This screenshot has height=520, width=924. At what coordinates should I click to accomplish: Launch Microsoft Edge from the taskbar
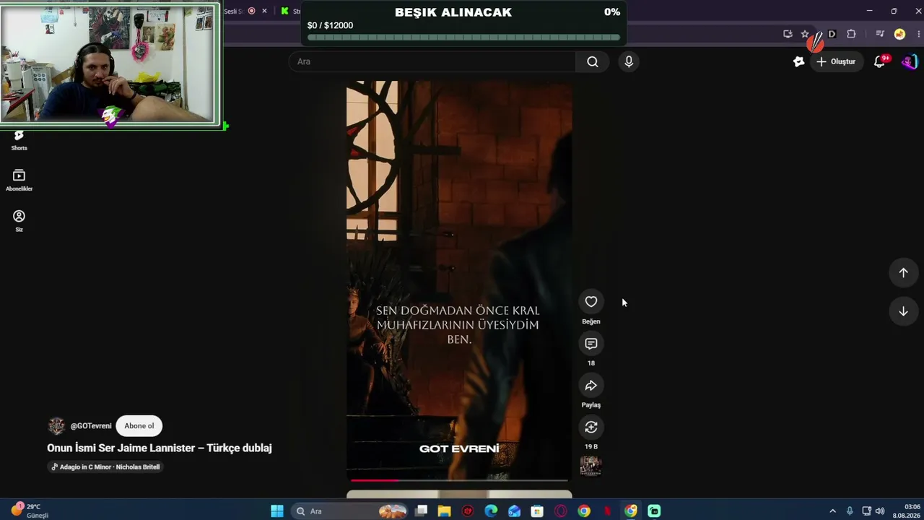tap(491, 511)
